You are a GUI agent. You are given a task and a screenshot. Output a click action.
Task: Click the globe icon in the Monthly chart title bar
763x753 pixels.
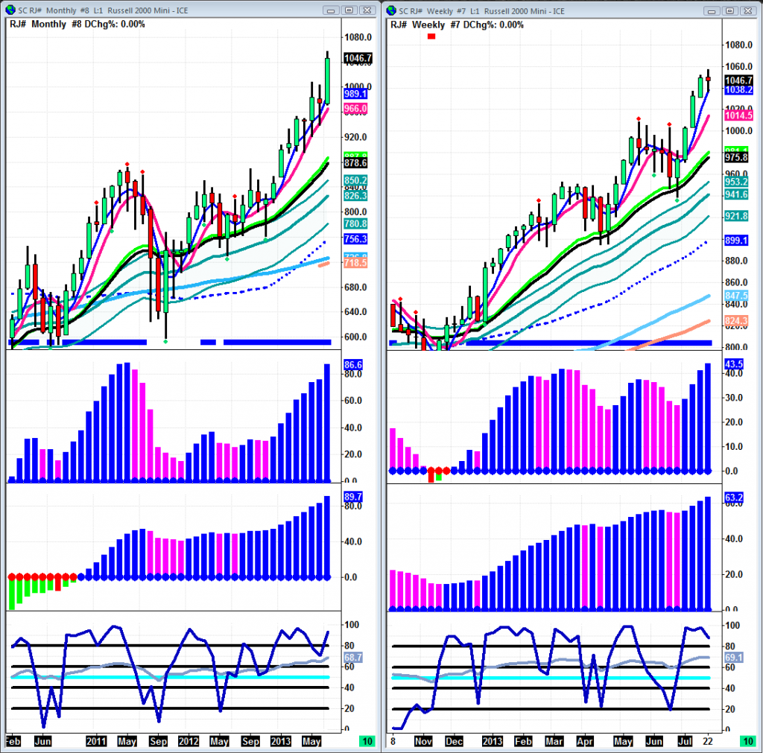[x=10, y=10]
